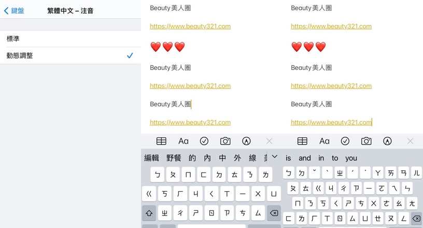
Task: Pick candidate character 內
Action: pyautogui.click(x=207, y=158)
